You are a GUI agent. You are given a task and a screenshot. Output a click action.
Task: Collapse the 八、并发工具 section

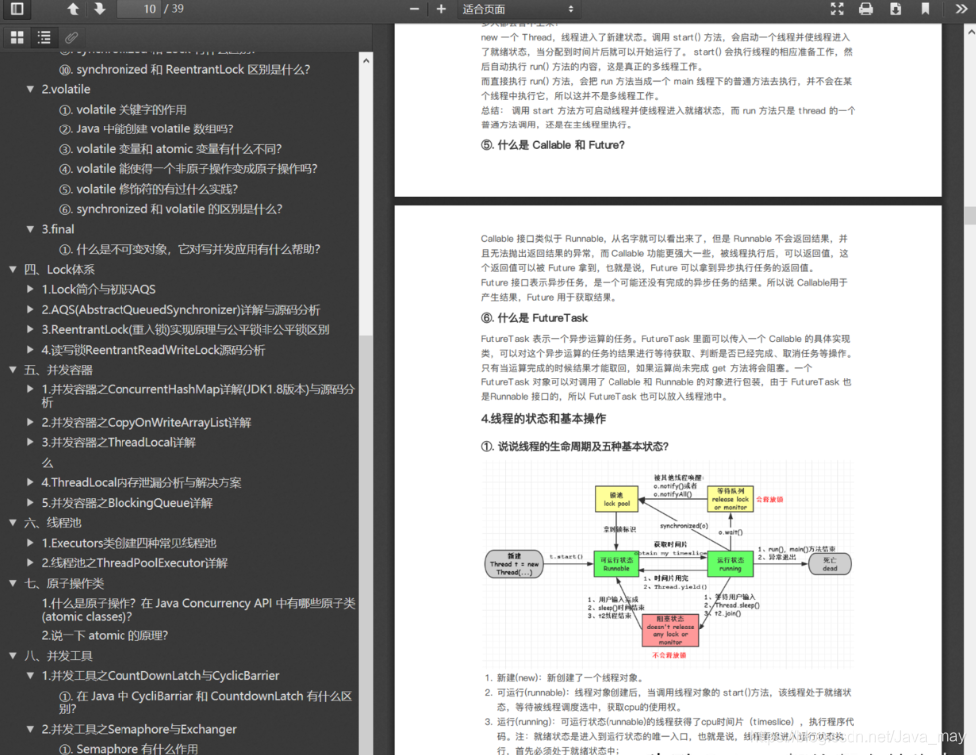(x=12, y=656)
